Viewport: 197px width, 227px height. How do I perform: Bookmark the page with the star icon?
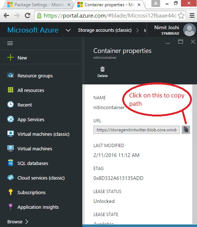[x=181, y=15]
